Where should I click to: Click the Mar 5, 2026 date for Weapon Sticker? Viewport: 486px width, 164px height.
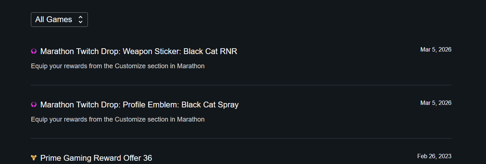[436, 49]
